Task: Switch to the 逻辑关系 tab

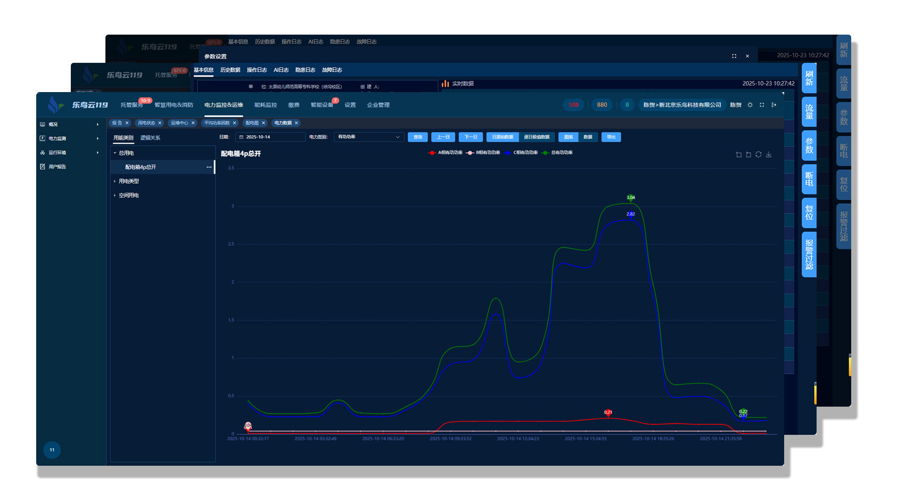Action: (150, 138)
